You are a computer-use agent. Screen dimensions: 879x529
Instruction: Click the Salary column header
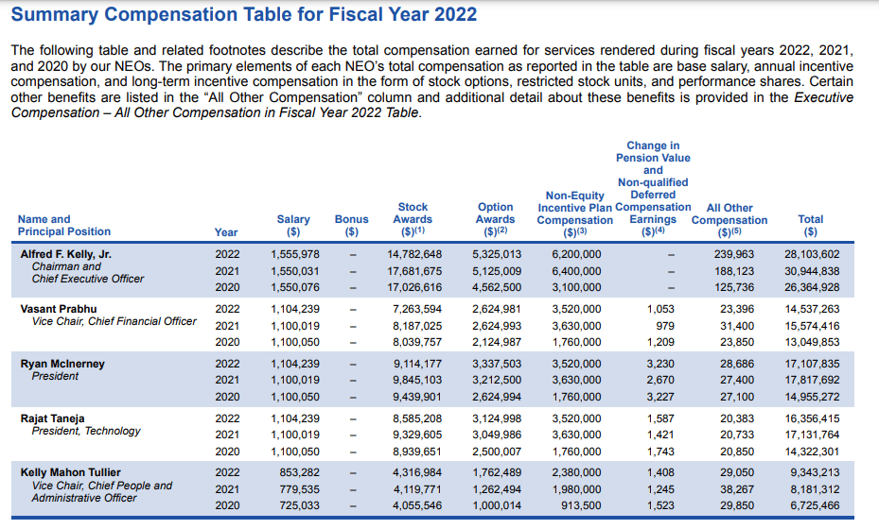(x=293, y=225)
